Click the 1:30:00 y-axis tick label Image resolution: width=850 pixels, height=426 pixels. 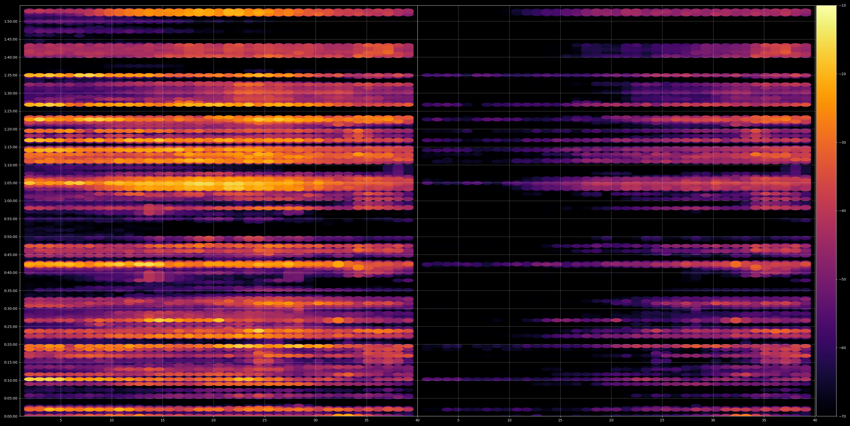(x=10, y=93)
